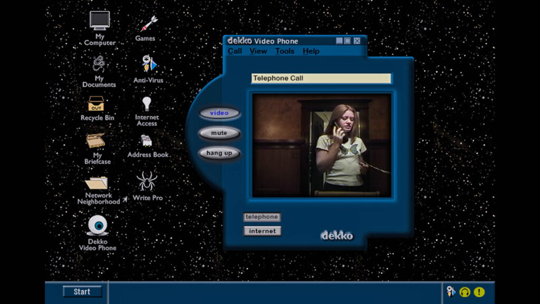
Task: Click the yellow exclamation tray icon
Action: [x=479, y=292]
